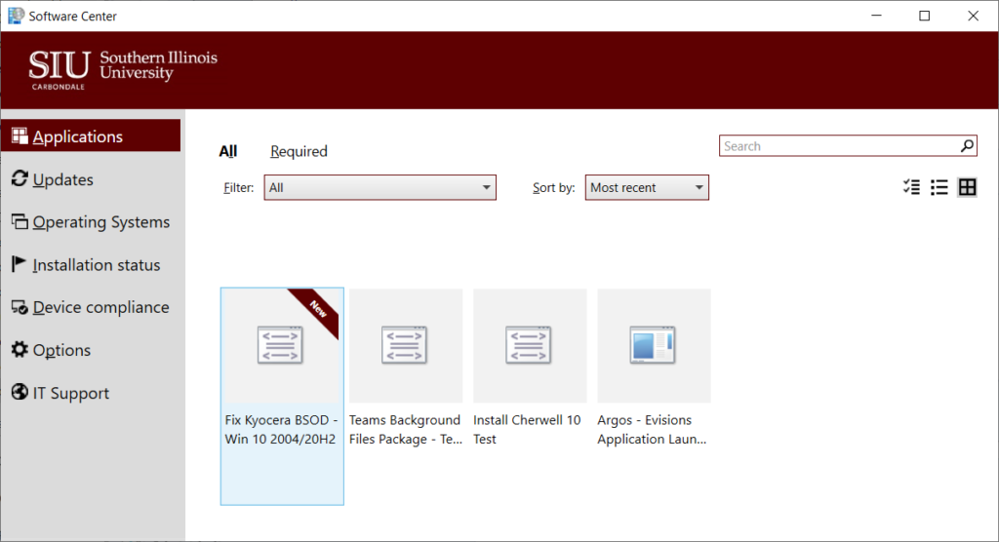Click the Argos - Evisions Application title
Viewport: 999px width, 542px height.
pos(652,429)
